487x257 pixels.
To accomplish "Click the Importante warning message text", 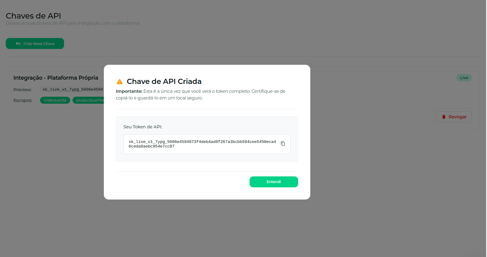I will tap(200, 95).
